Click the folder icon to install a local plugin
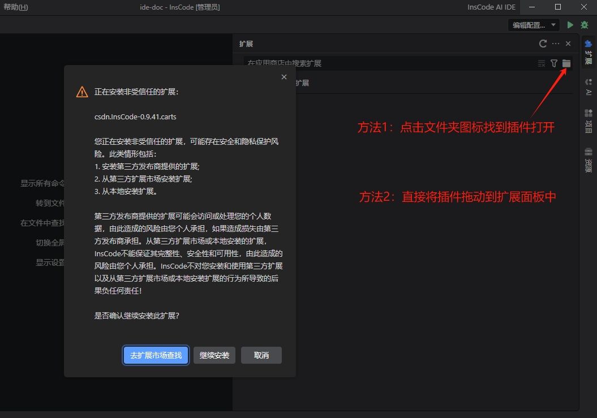 pyautogui.click(x=566, y=63)
